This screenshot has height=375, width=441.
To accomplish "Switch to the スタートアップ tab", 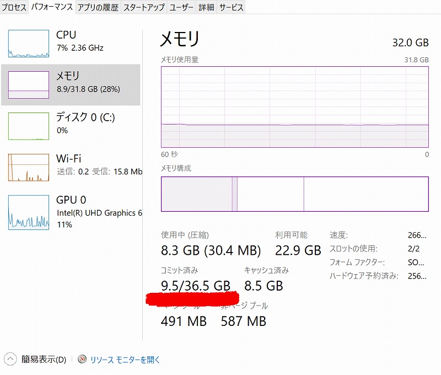I will point(144,7).
